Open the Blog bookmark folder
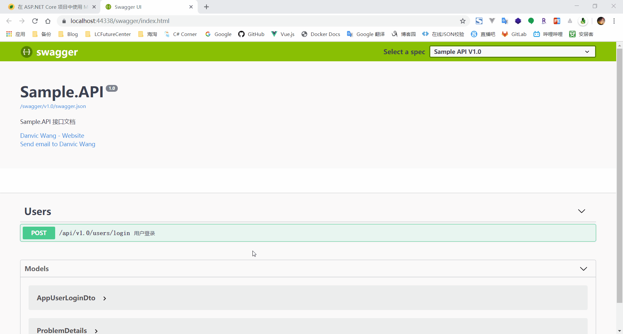This screenshot has height=334, width=623. pos(68,34)
